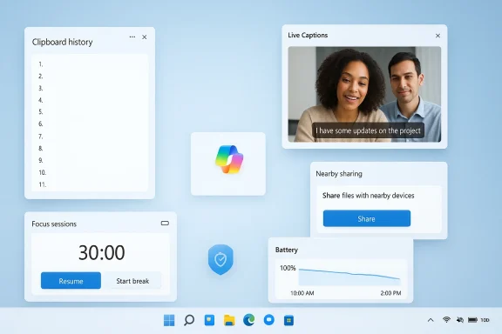Click 'Share files with nearby devices' text

(x=368, y=196)
